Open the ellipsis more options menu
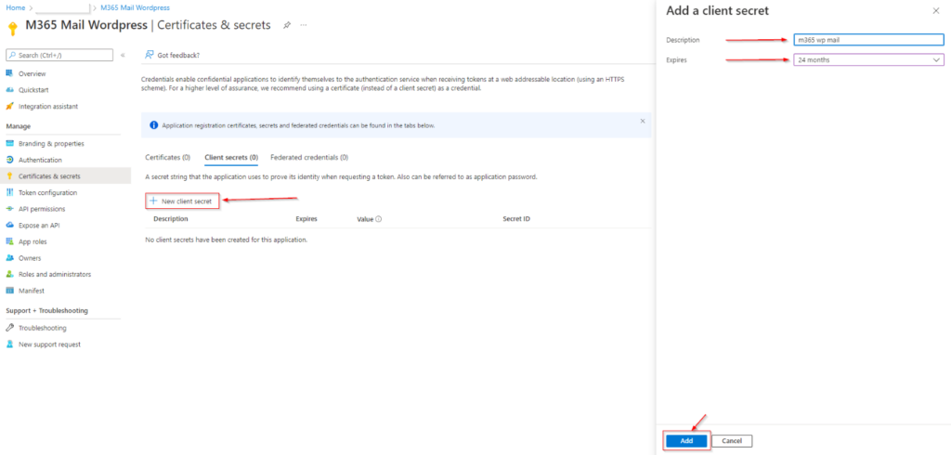The width and height of the screenshot is (951, 455). pos(303,25)
